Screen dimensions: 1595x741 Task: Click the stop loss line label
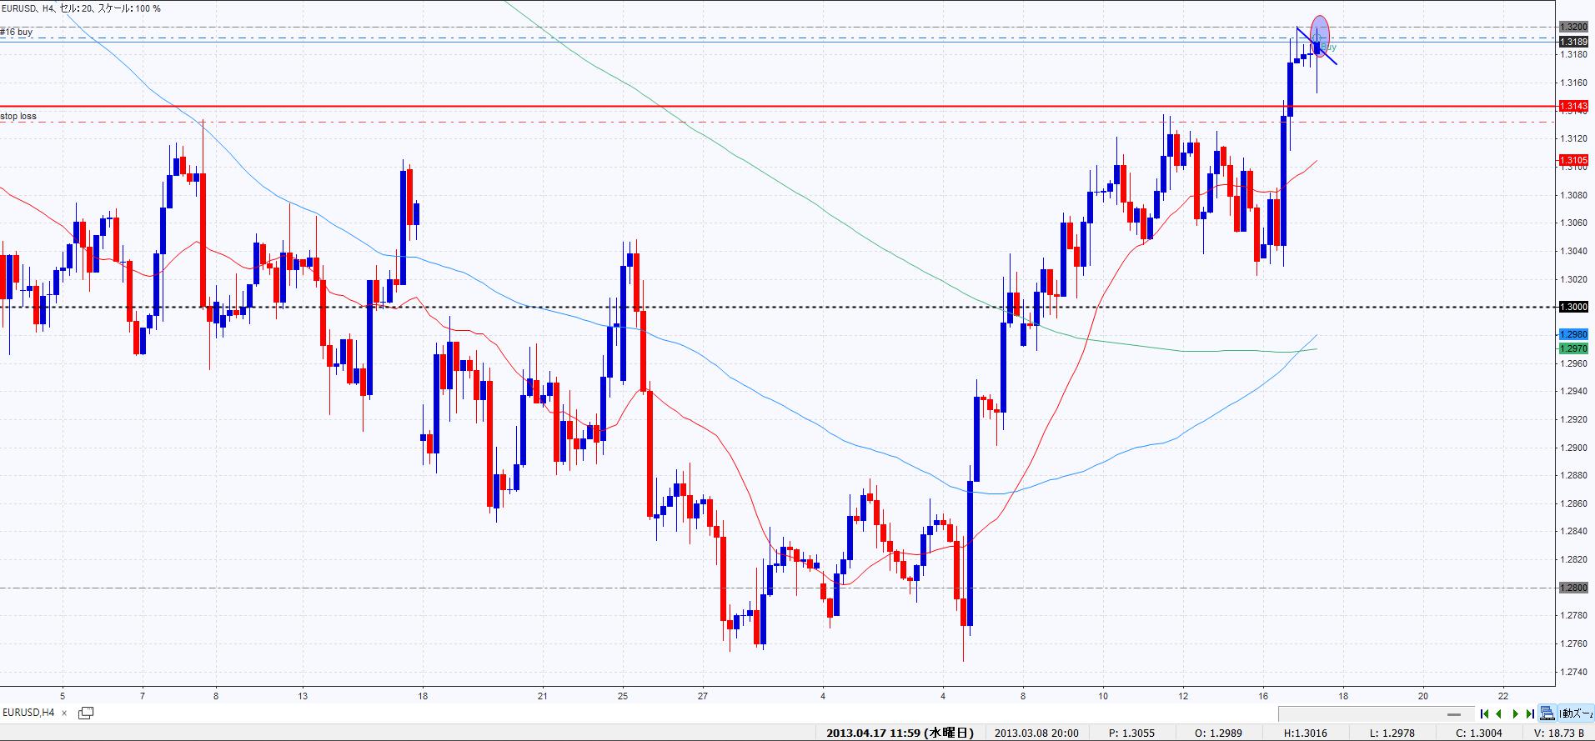click(18, 116)
